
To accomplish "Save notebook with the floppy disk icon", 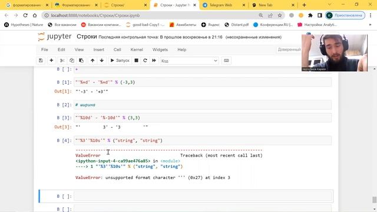I will click(41, 61).
